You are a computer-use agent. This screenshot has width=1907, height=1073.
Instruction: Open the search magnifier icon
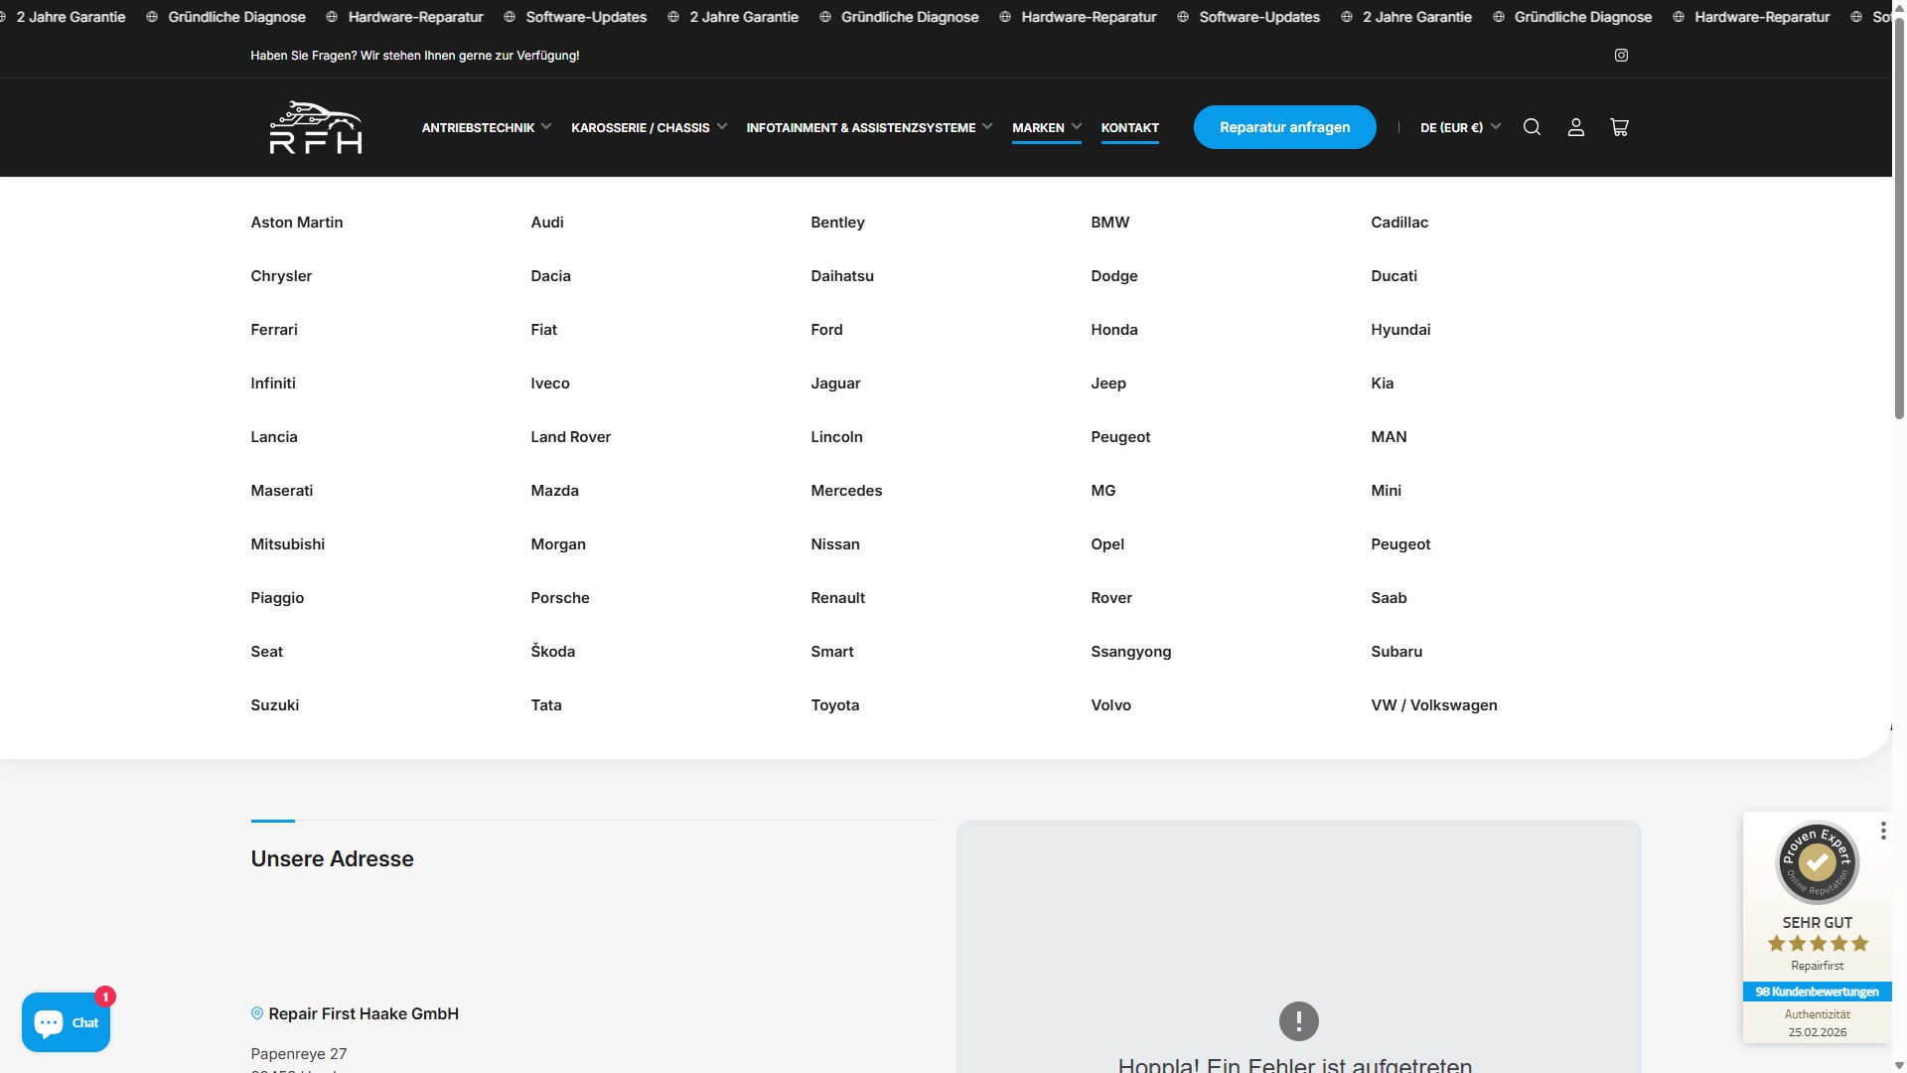pyautogui.click(x=1532, y=127)
